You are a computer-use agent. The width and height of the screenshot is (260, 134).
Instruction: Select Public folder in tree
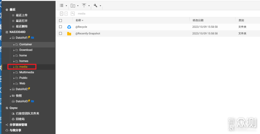23,78
